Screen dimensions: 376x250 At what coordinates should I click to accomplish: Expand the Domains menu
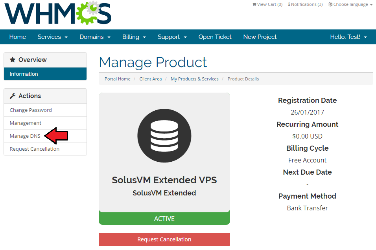pos(95,37)
